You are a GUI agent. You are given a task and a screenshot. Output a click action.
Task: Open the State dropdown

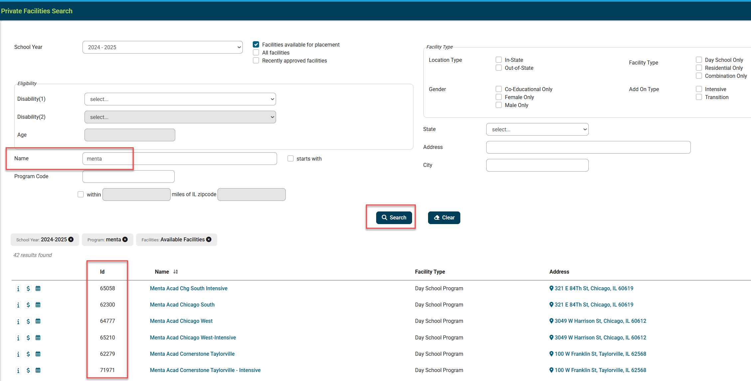tap(537, 129)
